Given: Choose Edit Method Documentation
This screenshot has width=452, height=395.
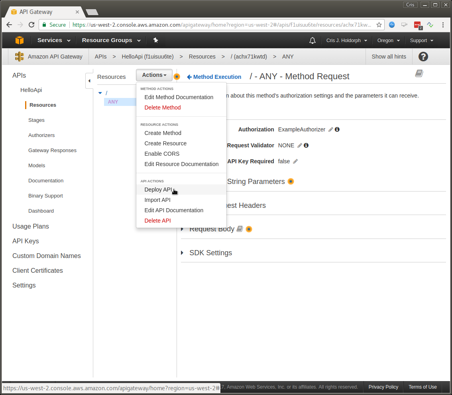Looking at the screenshot, I should click(x=181, y=97).
